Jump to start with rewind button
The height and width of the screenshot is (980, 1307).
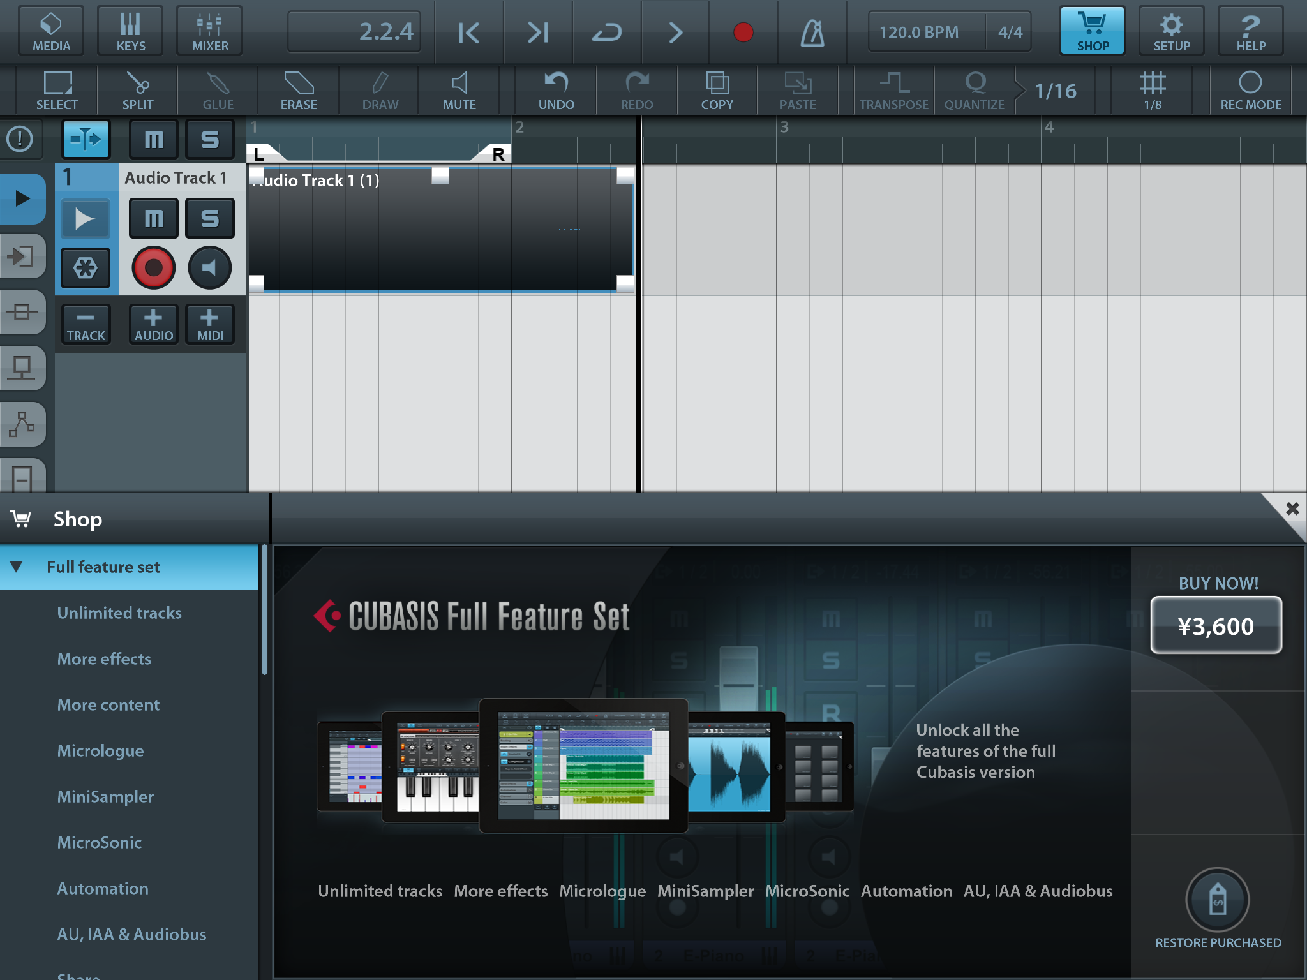click(x=469, y=32)
